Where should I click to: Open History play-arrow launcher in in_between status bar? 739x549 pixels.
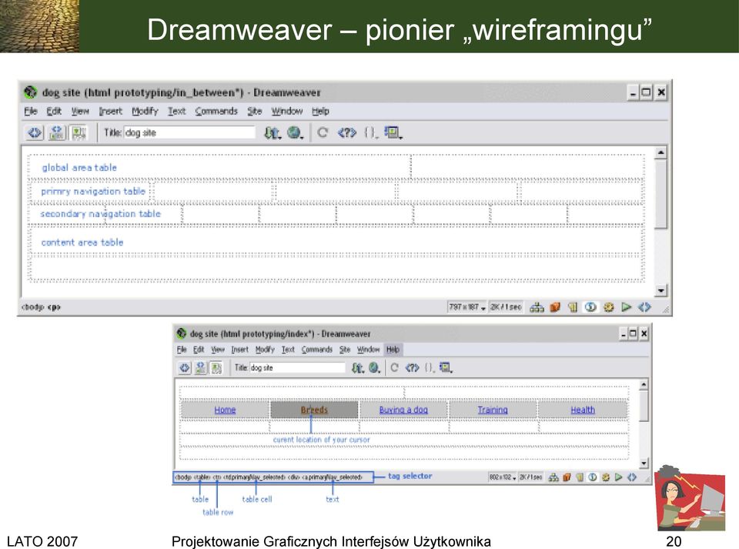627,307
